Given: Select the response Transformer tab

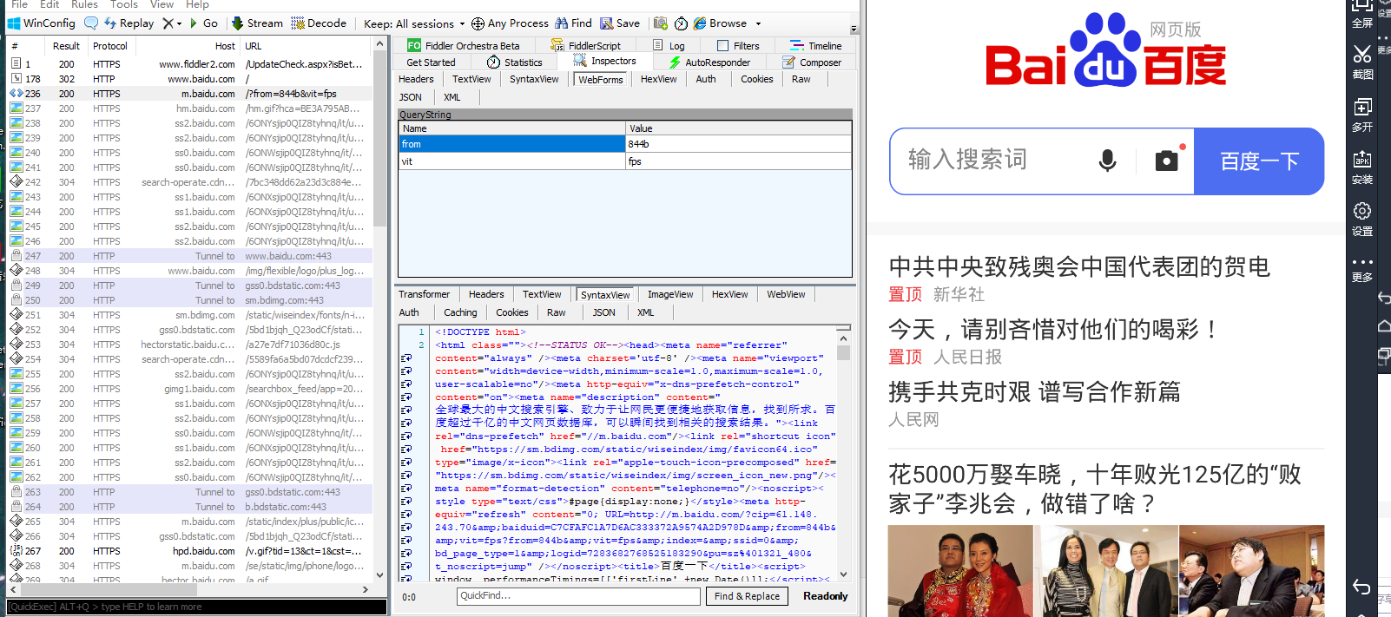Looking at the screenshot, I should click(425, 294).
